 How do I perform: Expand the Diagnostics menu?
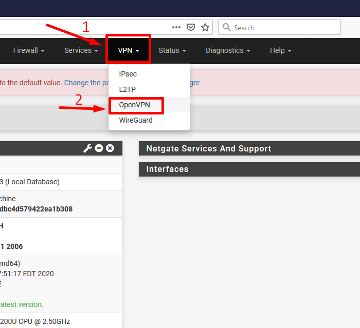228,50
